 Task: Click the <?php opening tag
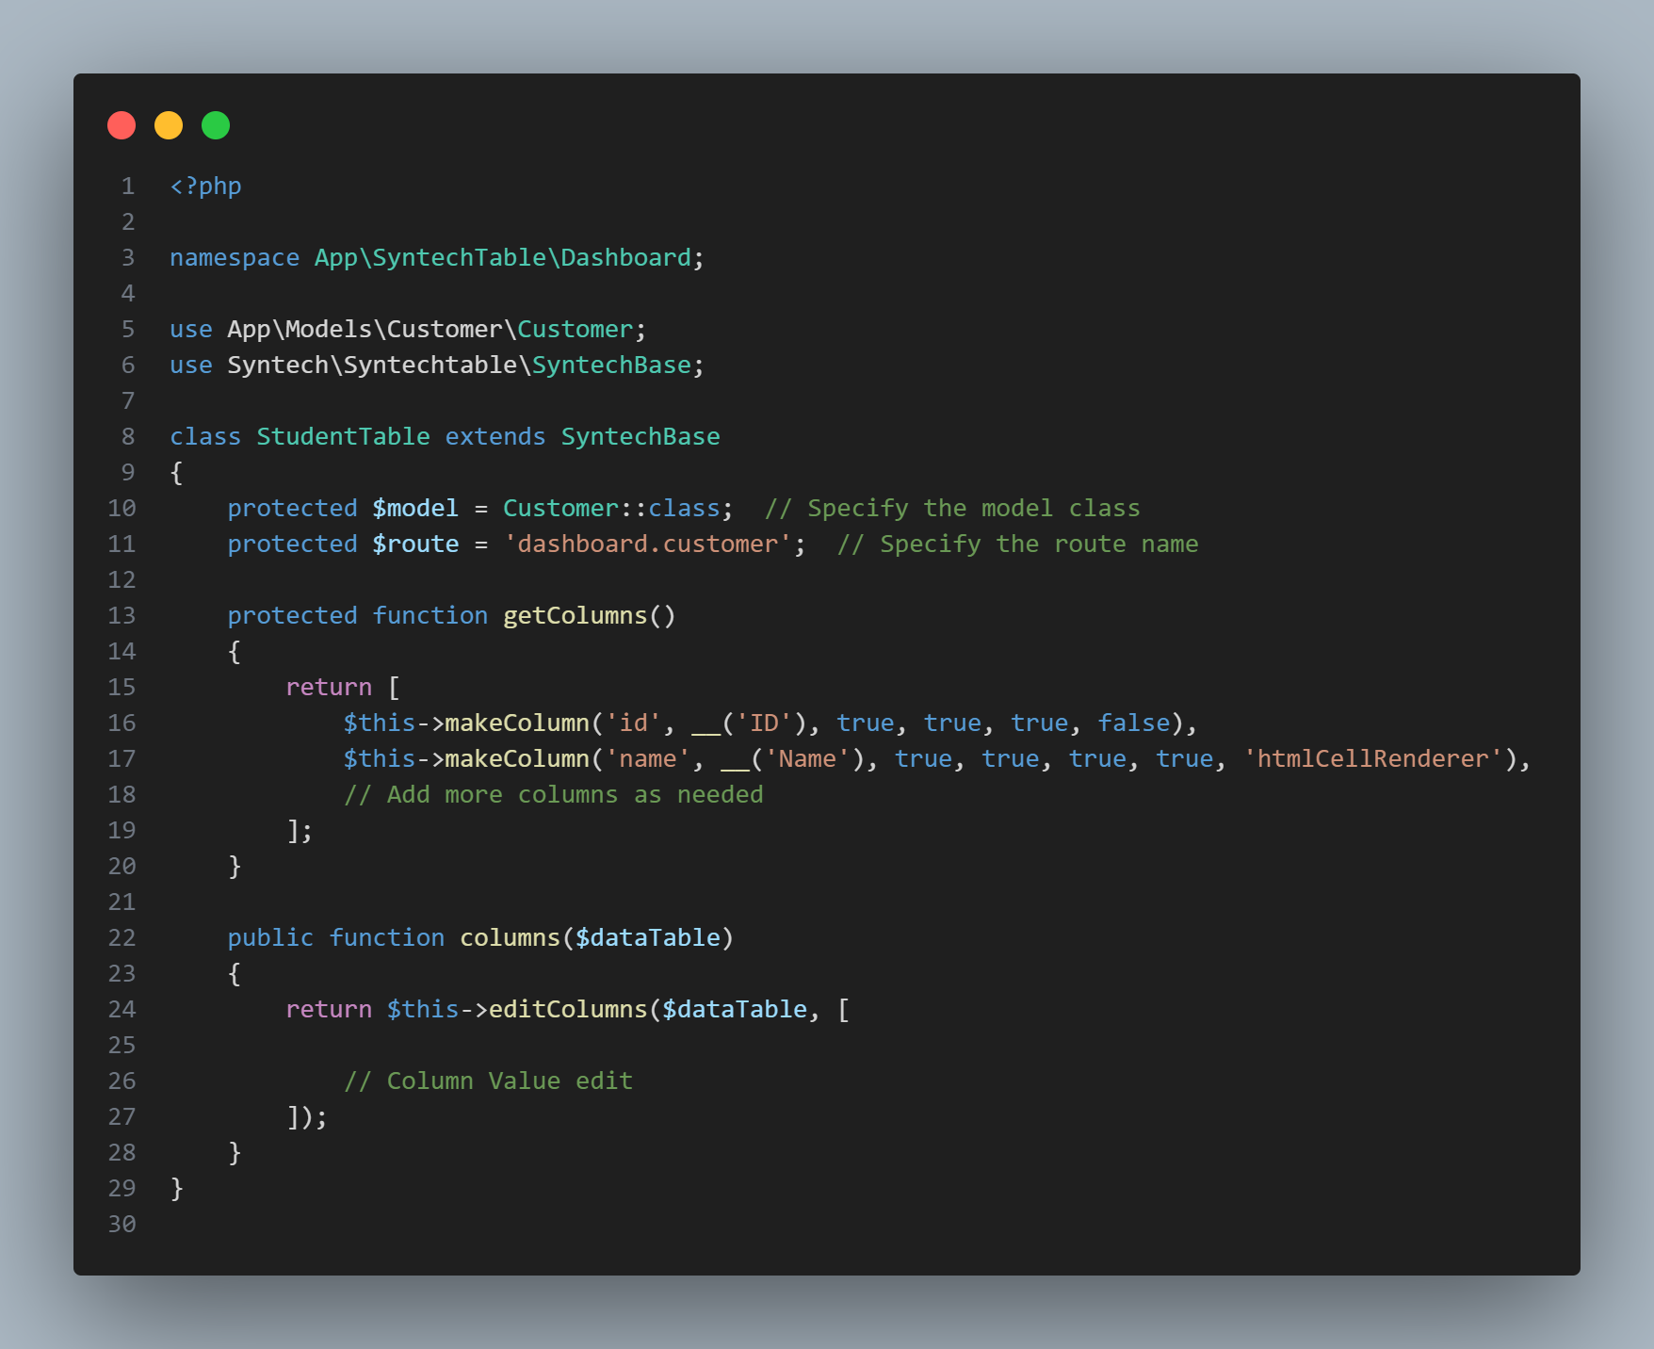coord(205,187)
